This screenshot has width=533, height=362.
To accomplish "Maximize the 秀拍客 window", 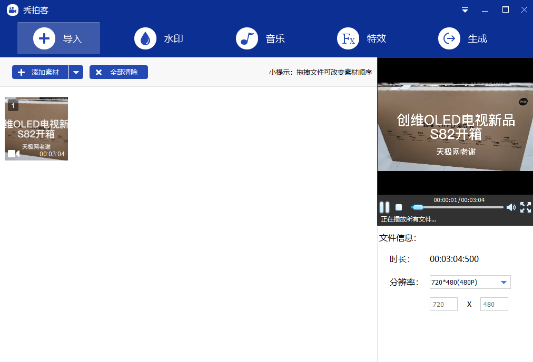I will pyautogui.click(x=506, y=10).
